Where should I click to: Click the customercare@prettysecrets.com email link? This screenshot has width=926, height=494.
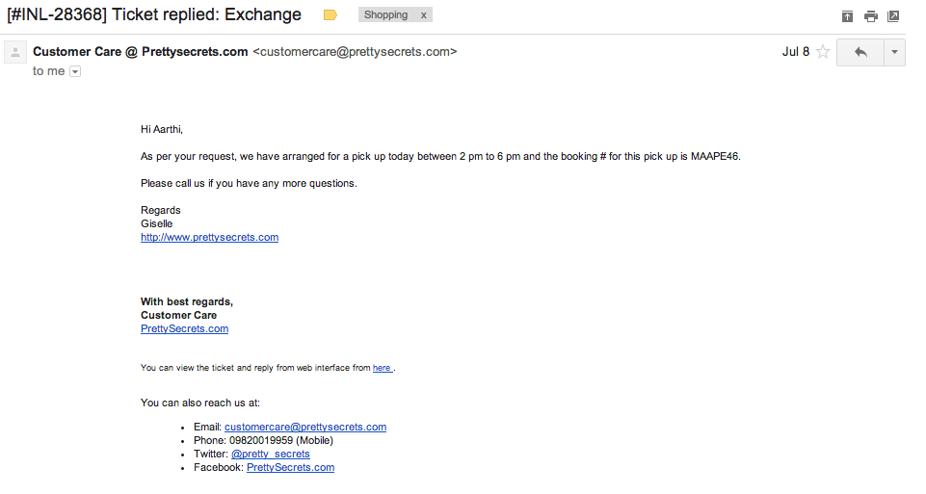pos(305,427)
